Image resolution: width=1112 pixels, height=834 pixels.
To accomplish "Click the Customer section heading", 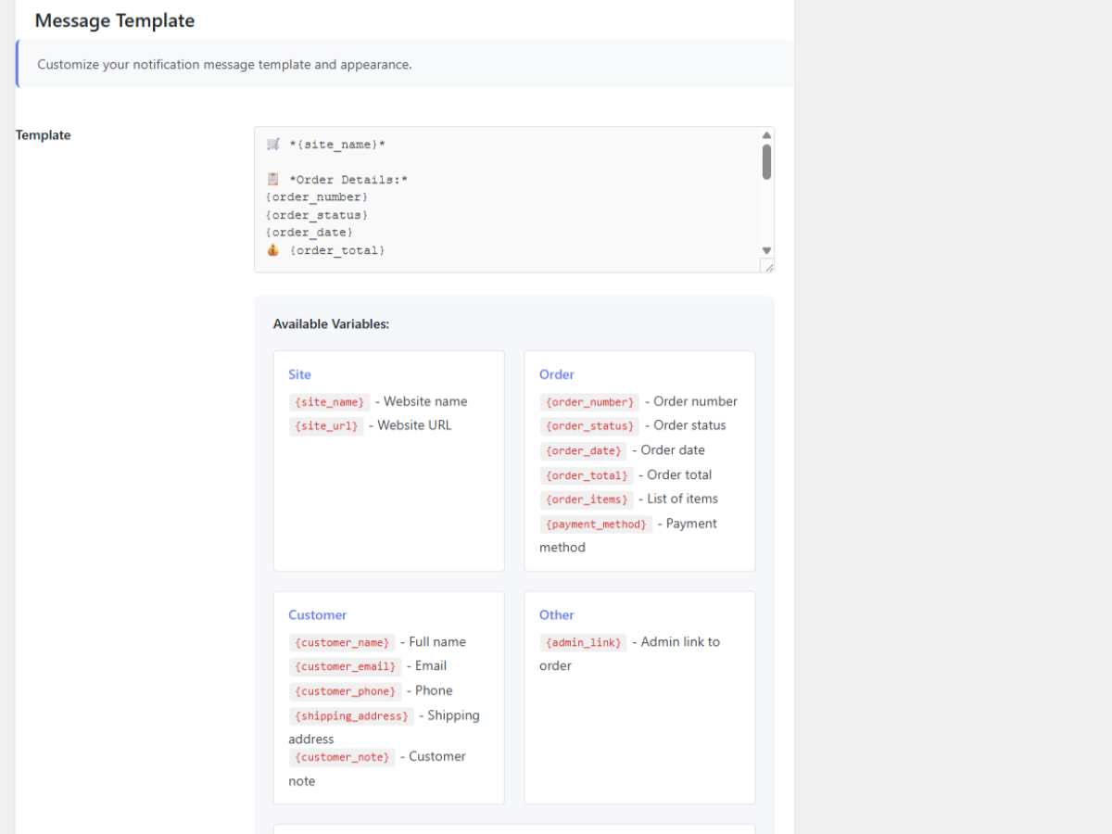I will pyautogui.click(x=317, y=615).
